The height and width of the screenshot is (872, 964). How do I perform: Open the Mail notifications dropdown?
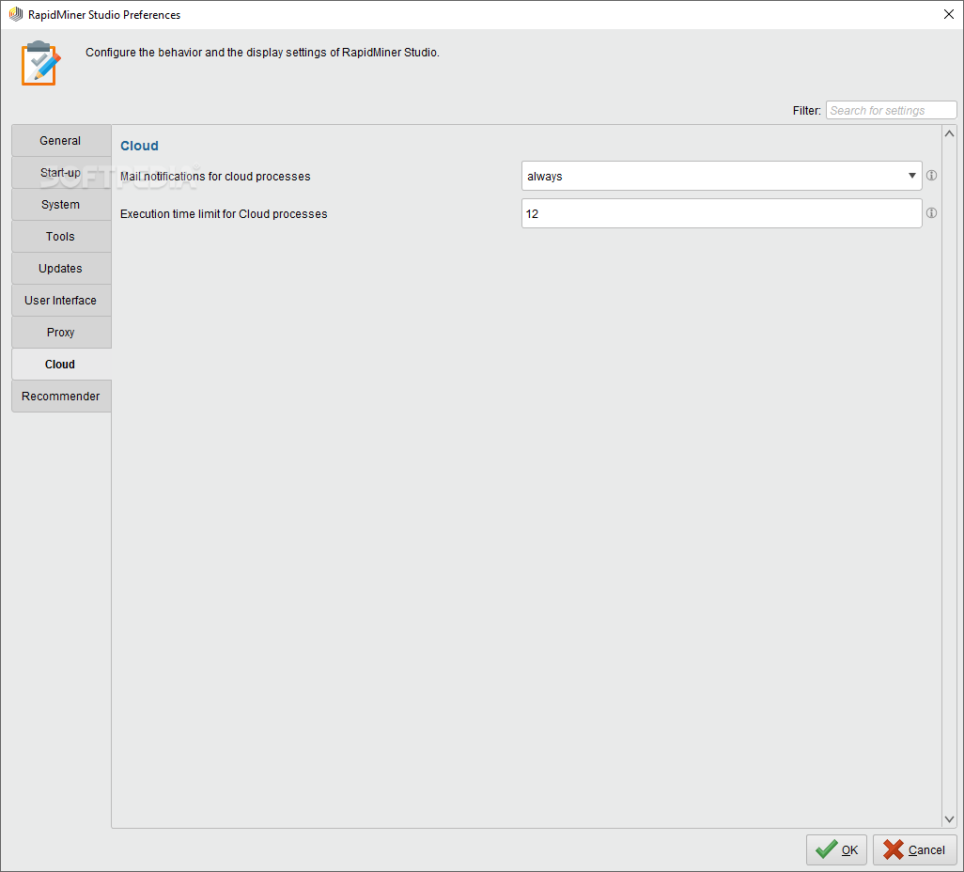point(722,176)
